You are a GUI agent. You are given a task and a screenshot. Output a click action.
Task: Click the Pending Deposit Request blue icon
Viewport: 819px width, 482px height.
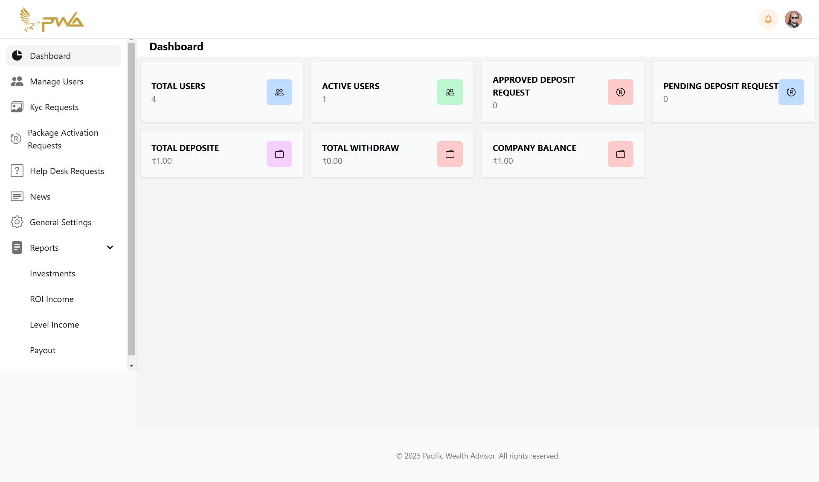[x=791, y=92]
